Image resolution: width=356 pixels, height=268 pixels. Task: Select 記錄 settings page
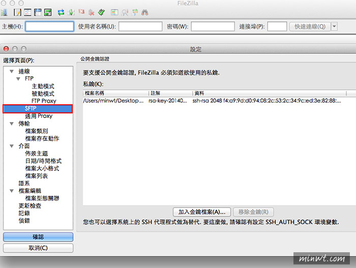coord(24,213)
